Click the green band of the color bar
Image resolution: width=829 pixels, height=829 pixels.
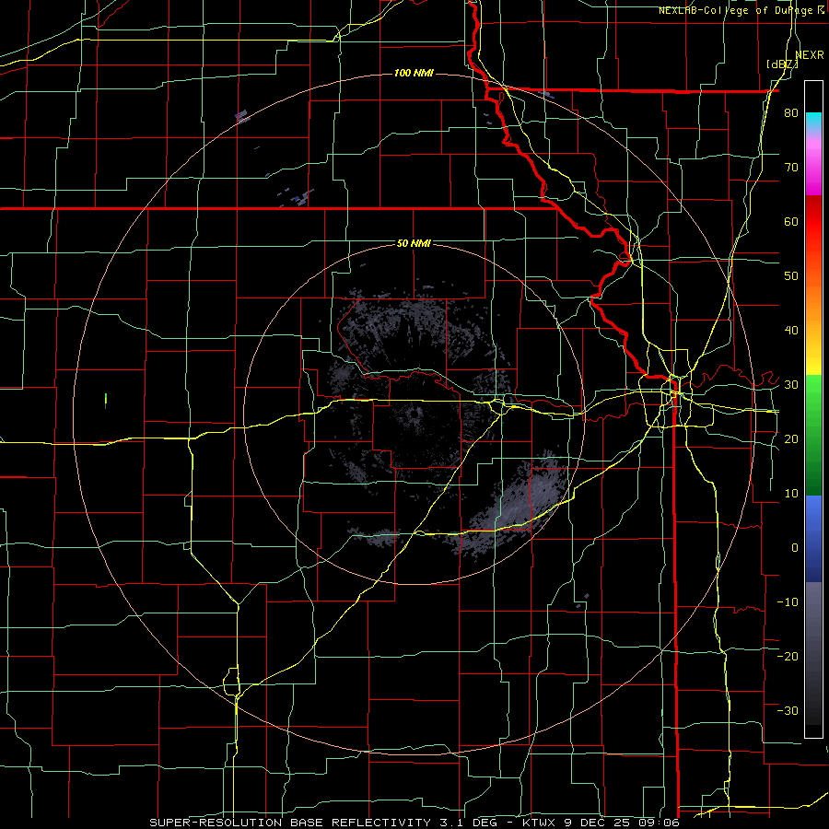(813, 435)
